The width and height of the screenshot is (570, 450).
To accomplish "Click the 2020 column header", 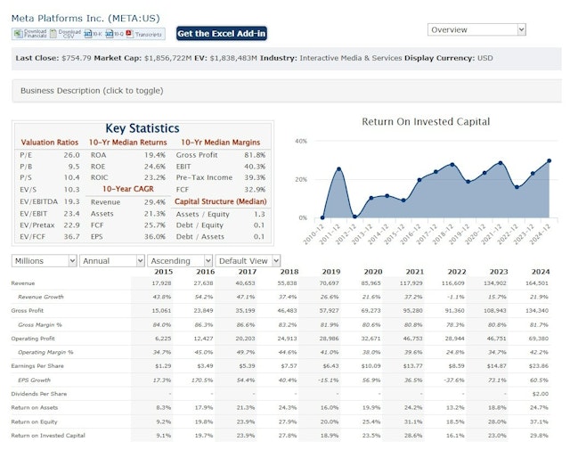I will [x=373, y=272].
